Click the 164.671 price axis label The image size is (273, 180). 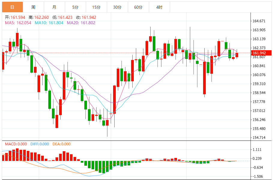point(259,21)
